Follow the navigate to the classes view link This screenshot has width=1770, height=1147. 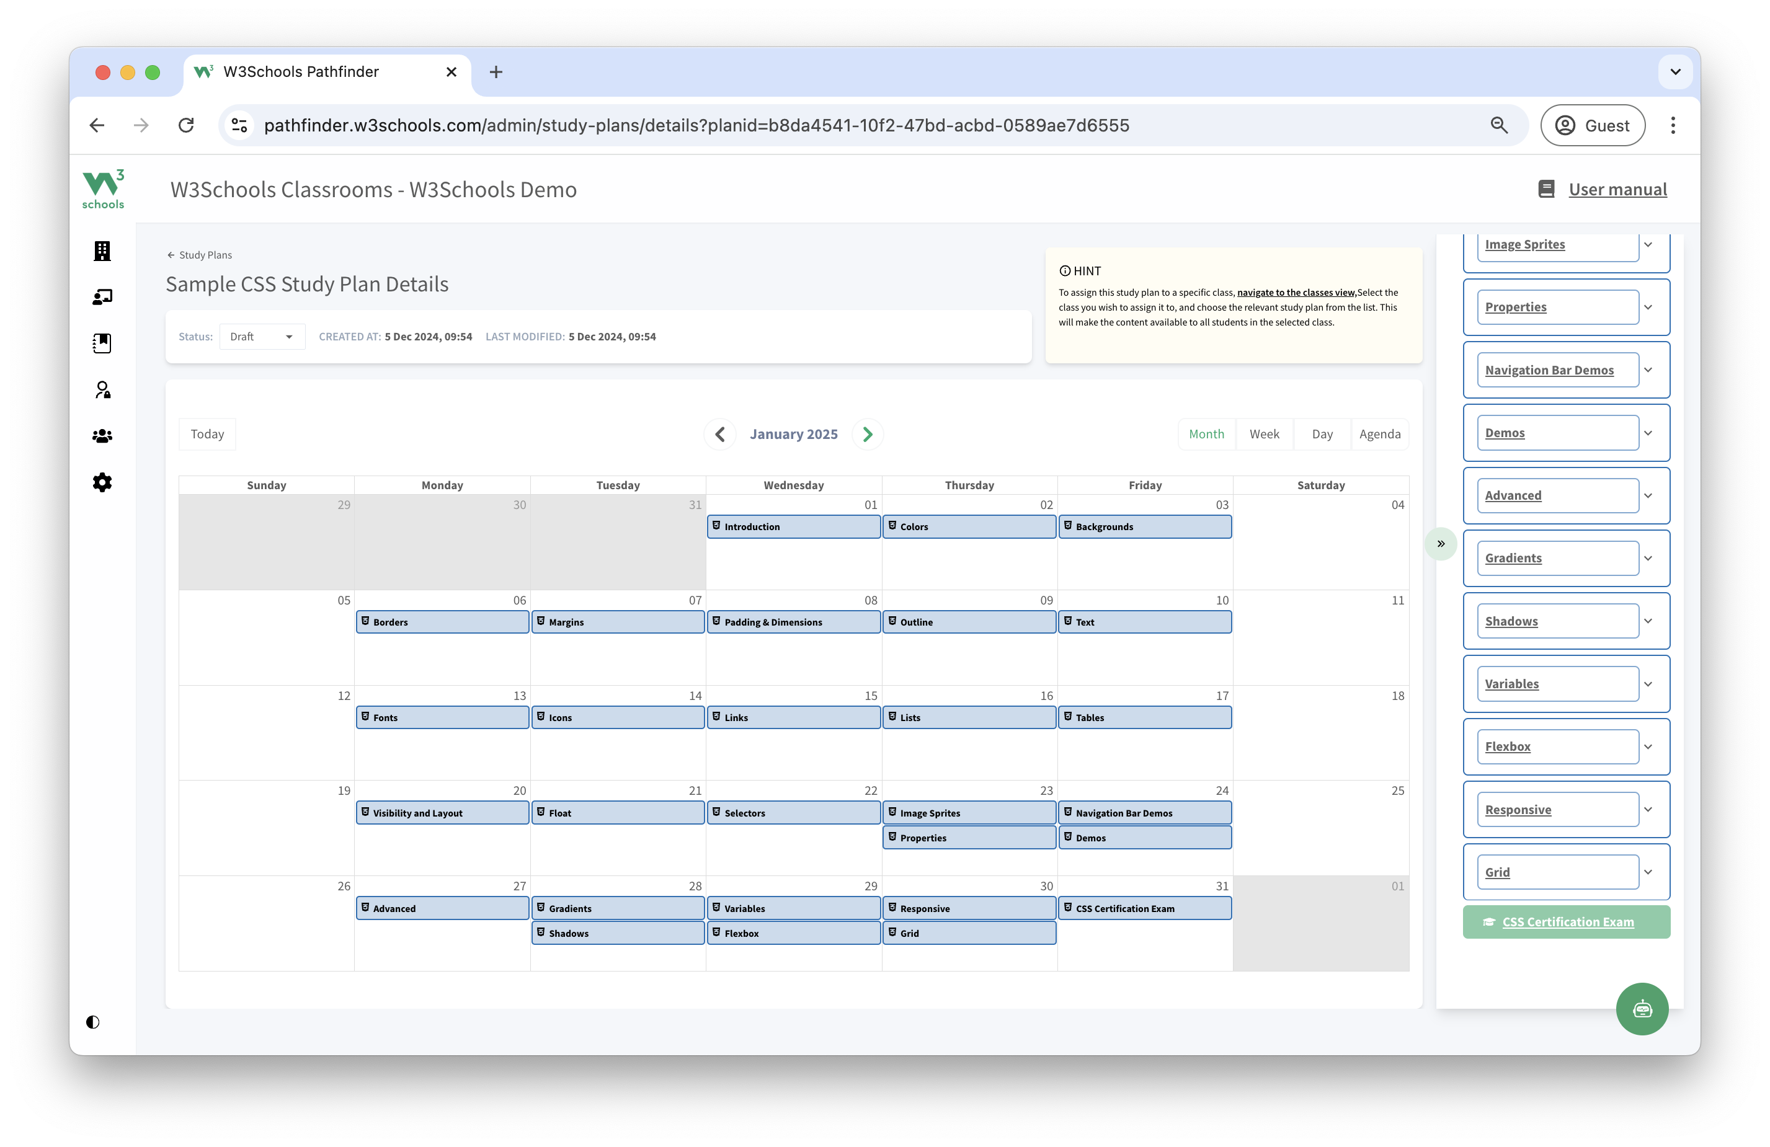1295,292
